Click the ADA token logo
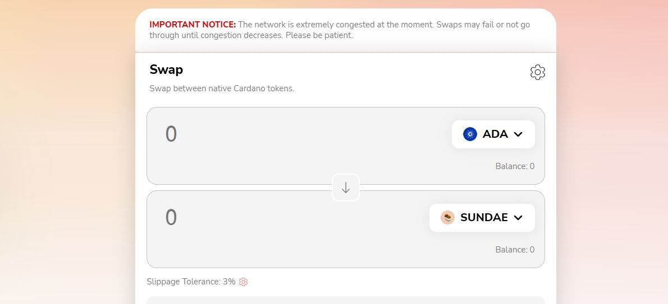The image size is (668, 304). (470, 134)
